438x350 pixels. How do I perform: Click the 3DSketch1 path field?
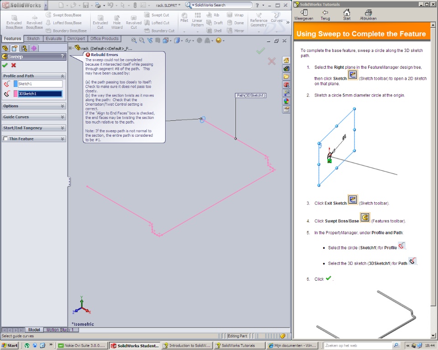click(x=40, y=94)
